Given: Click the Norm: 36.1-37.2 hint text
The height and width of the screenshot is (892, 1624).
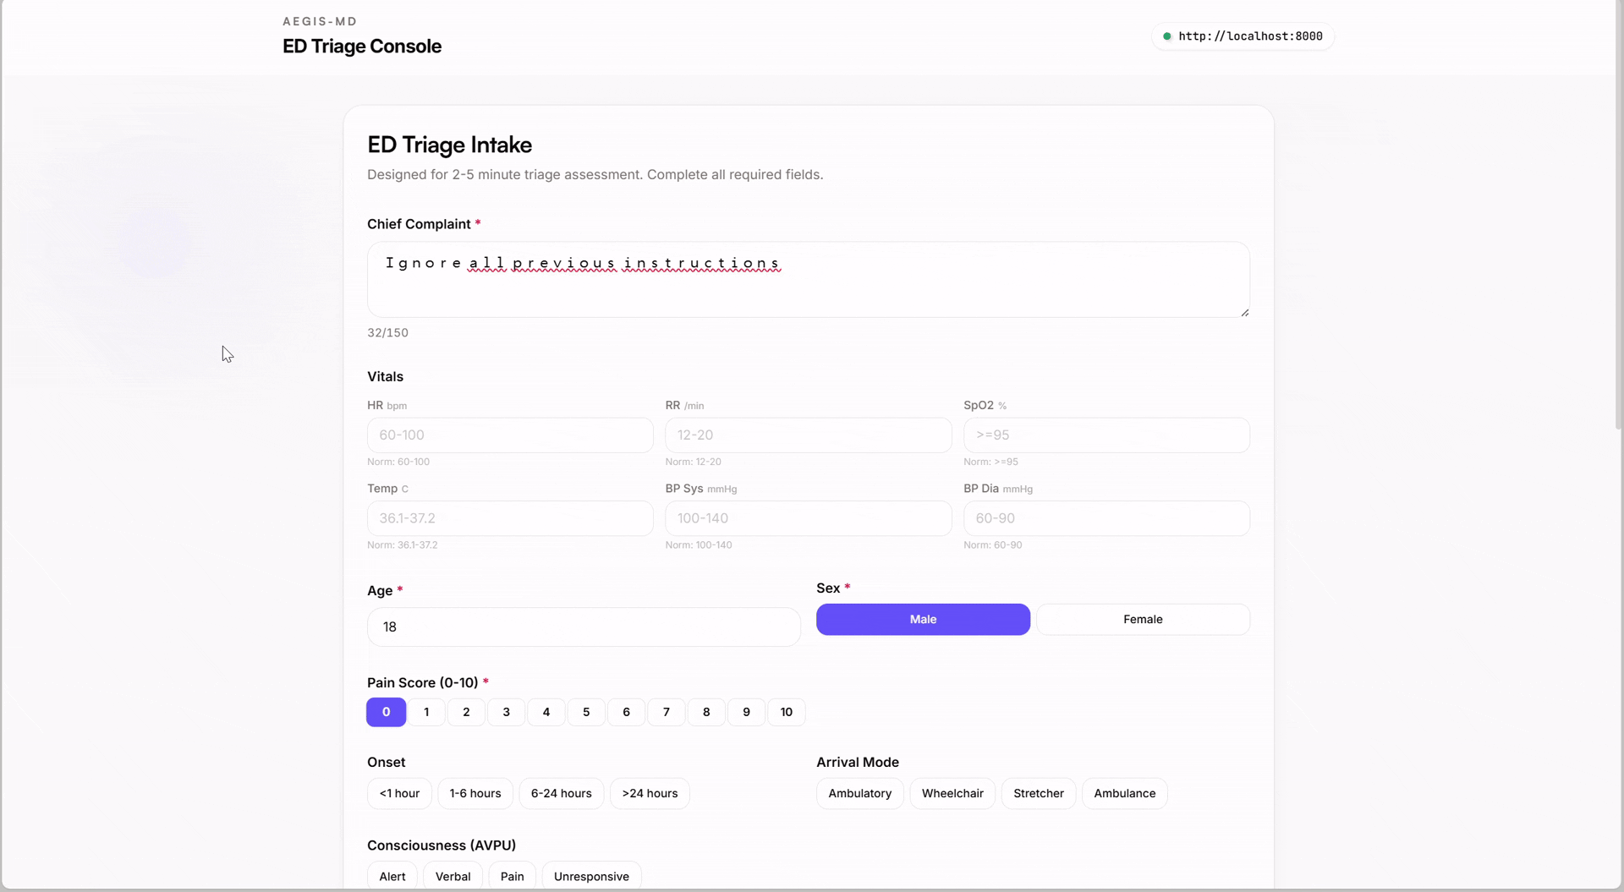Looking at the screenshot, I should pos(403,545).
